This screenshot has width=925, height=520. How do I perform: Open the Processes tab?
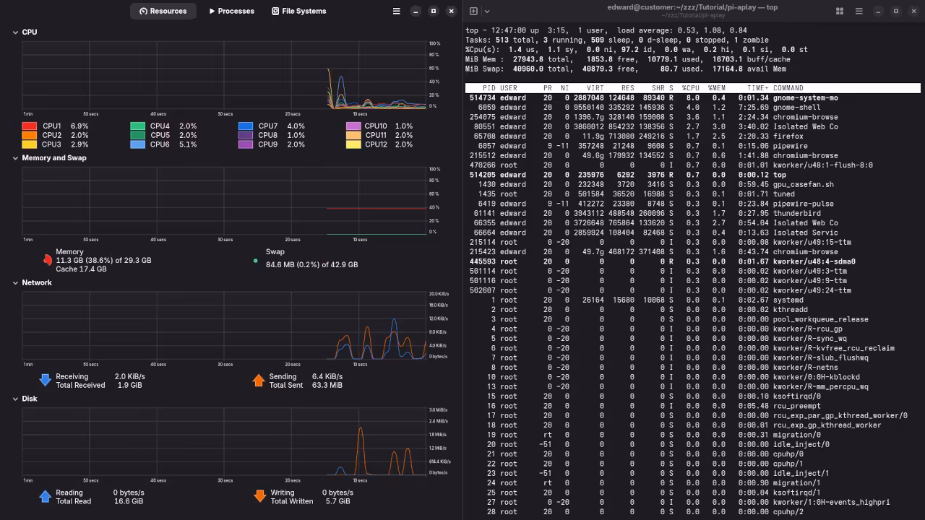231,11
